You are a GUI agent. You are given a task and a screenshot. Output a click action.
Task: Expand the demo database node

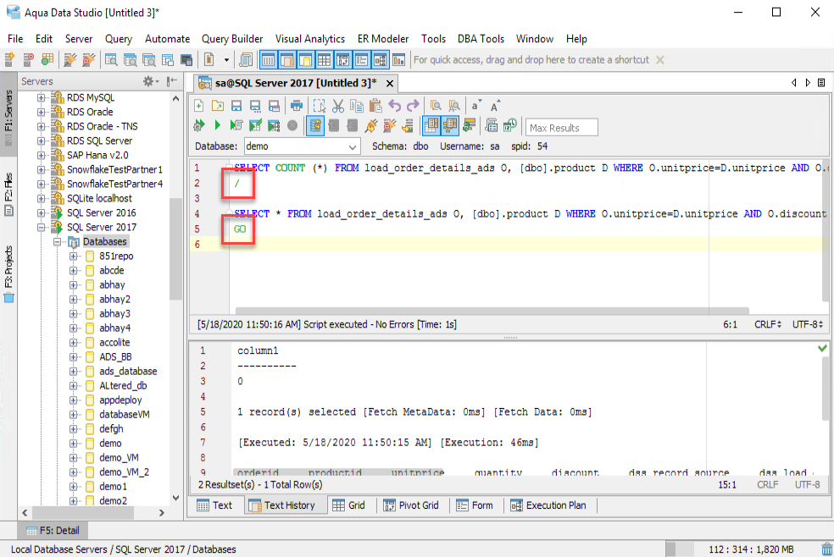click(74, 444)
